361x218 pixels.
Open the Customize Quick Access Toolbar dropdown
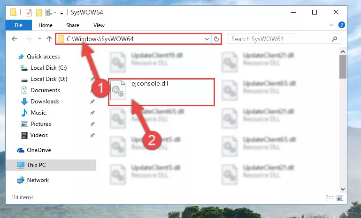61,13
